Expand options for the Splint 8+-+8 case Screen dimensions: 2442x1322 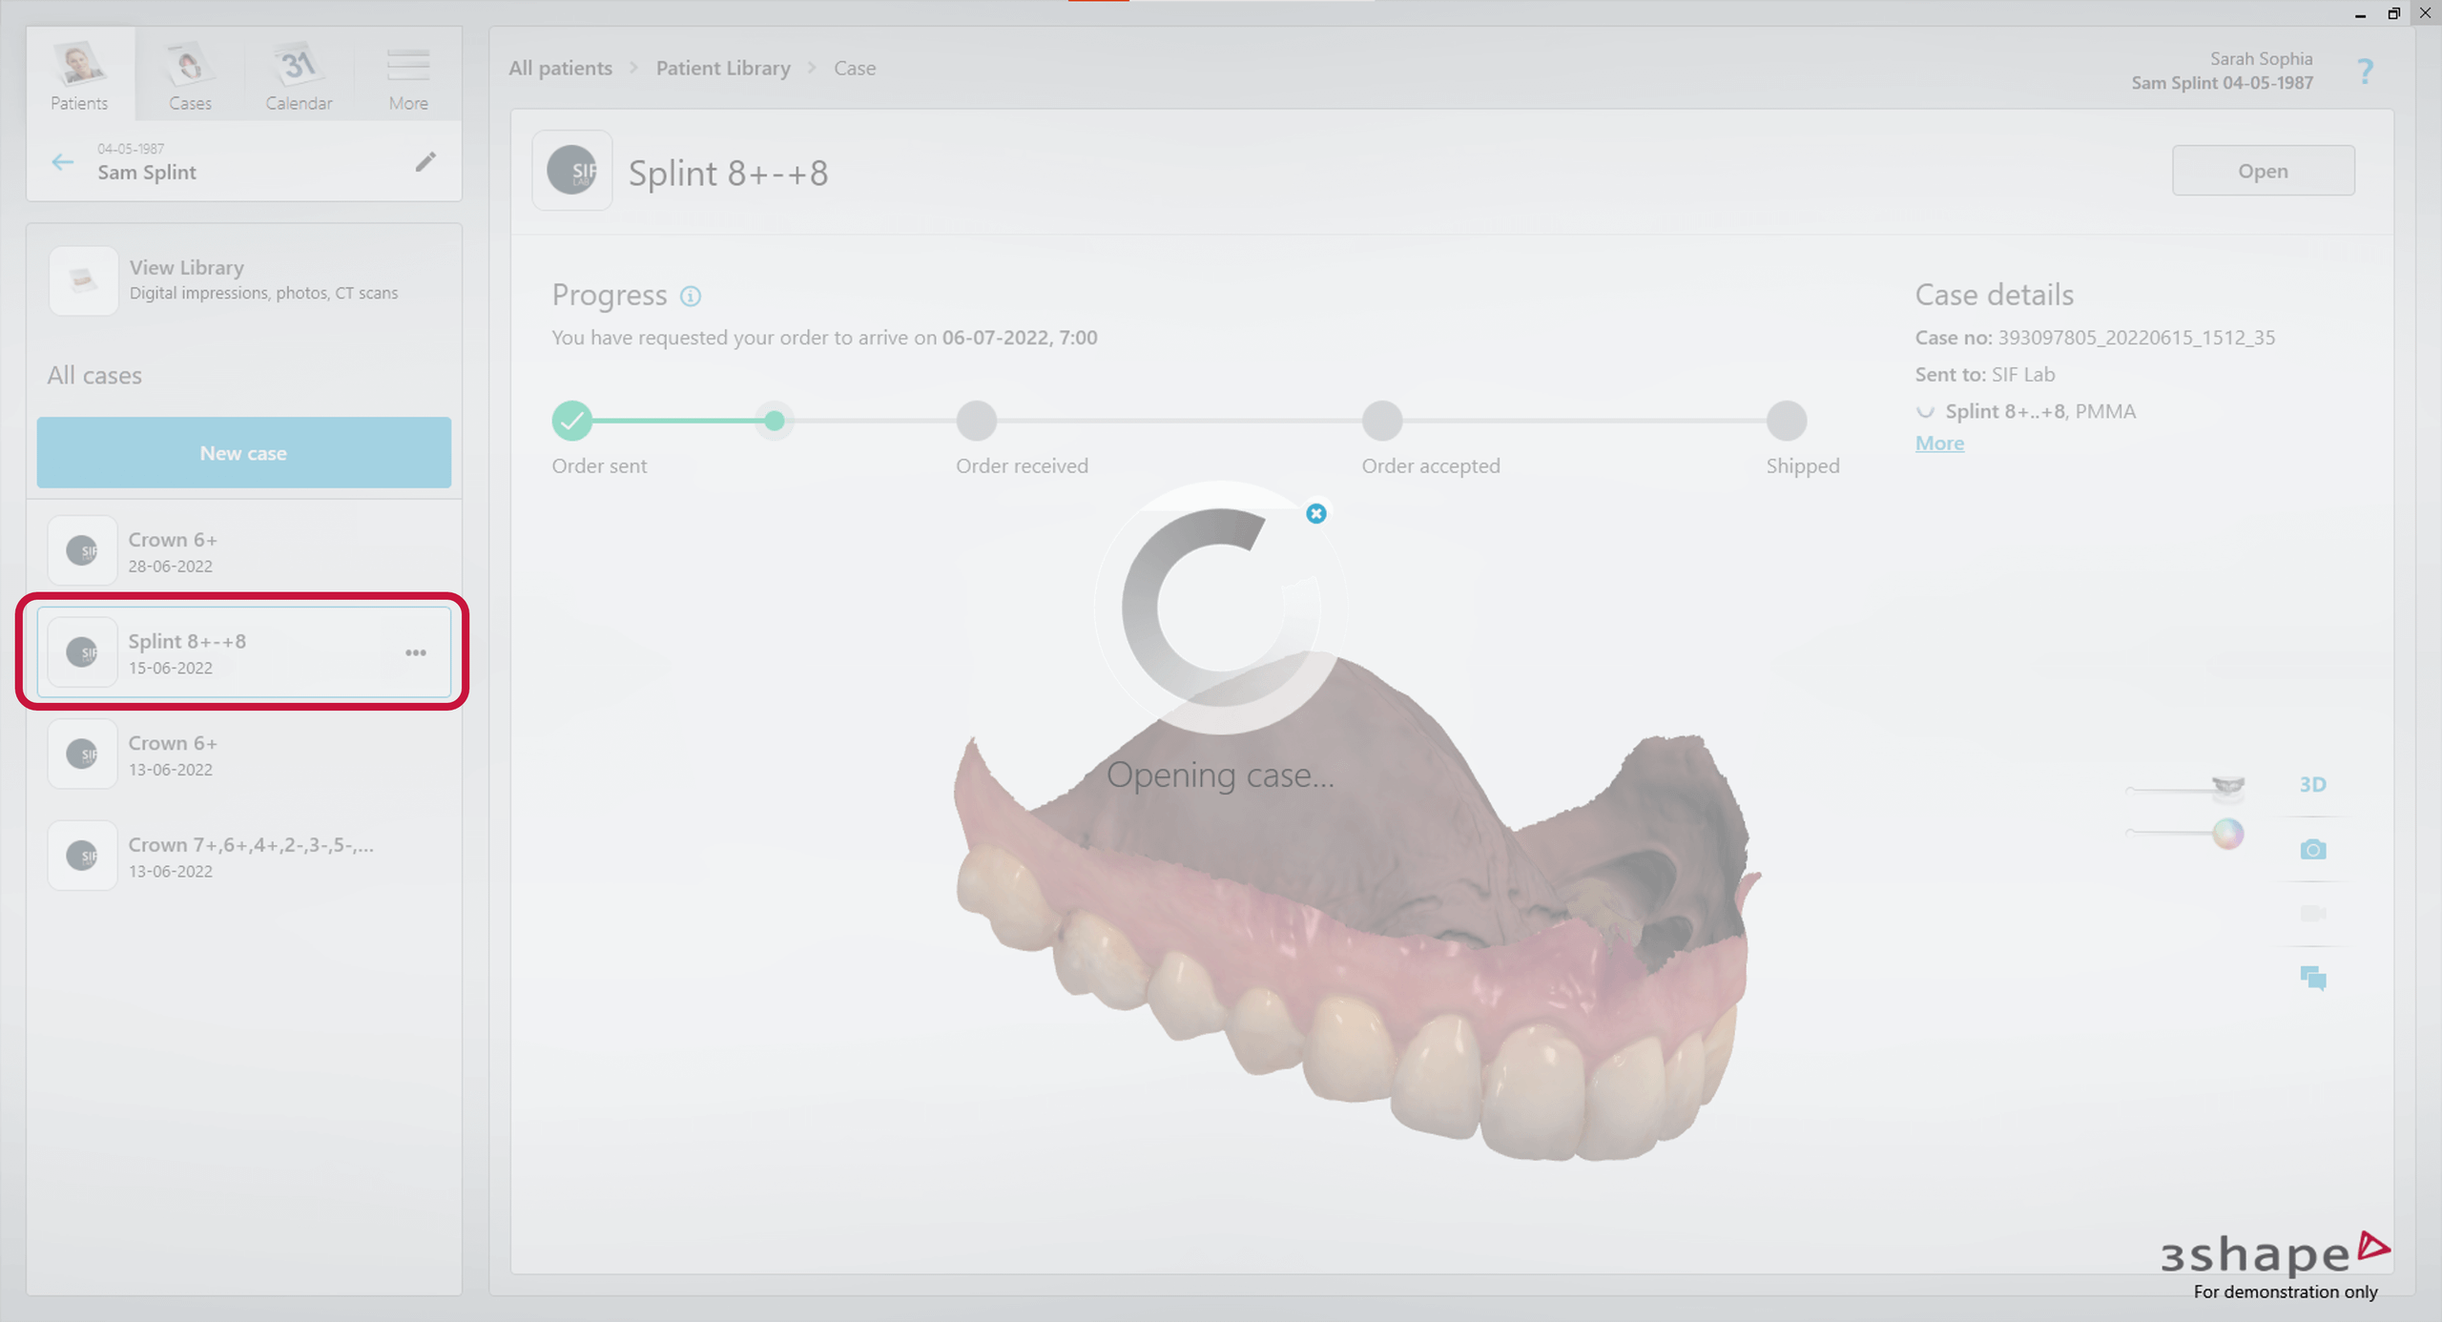[416, 652]
